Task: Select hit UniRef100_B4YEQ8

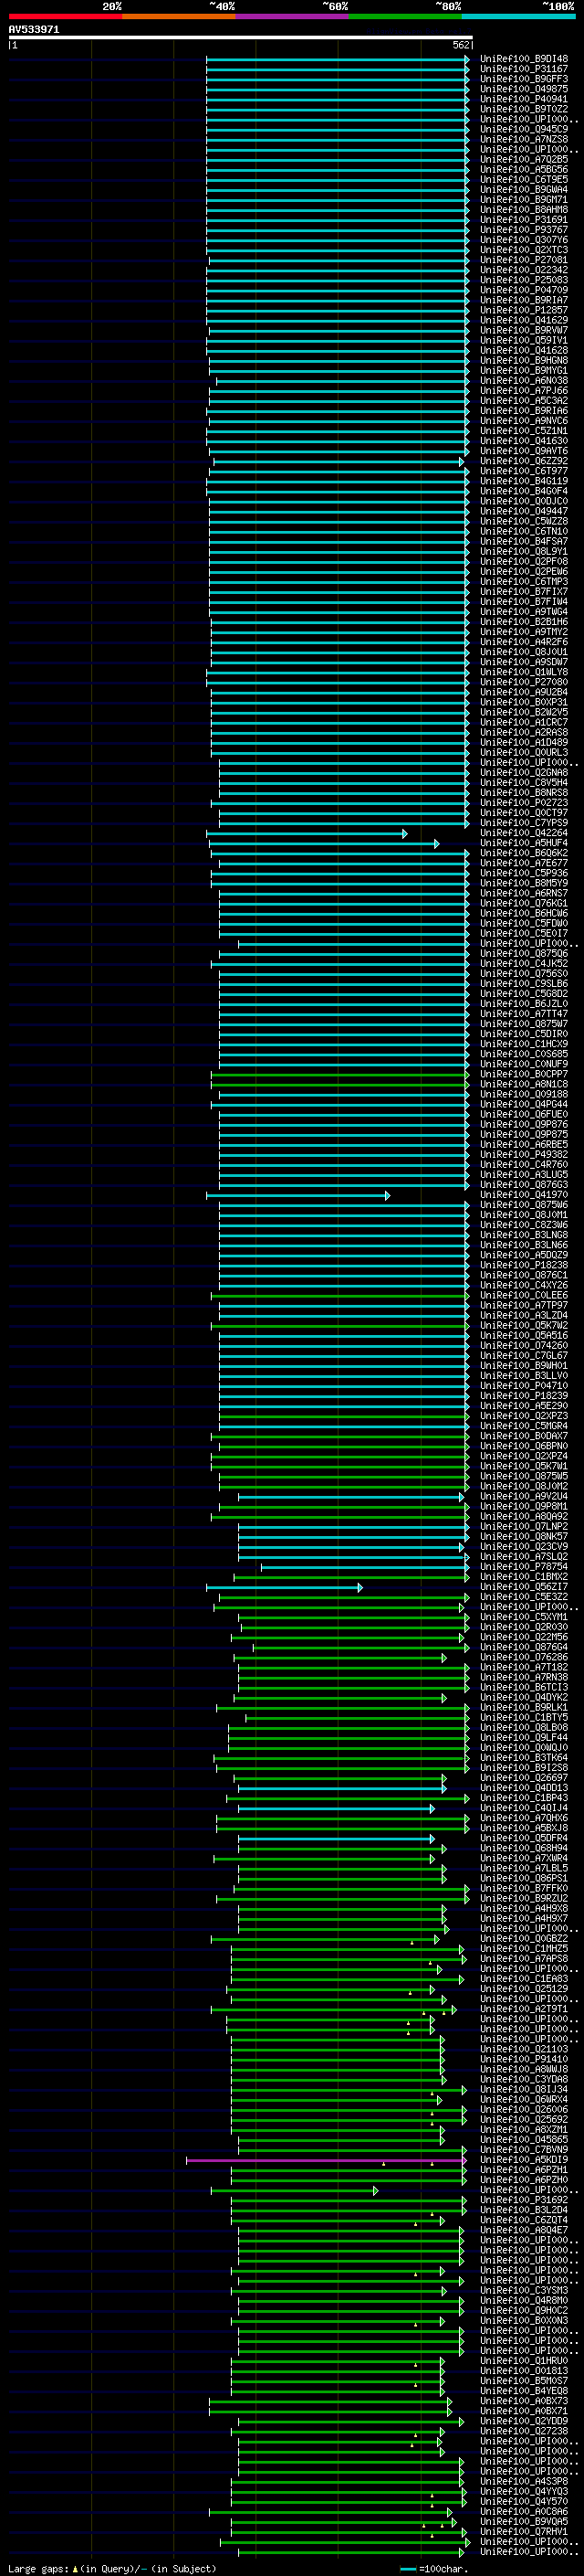Action: [524, 2392]
